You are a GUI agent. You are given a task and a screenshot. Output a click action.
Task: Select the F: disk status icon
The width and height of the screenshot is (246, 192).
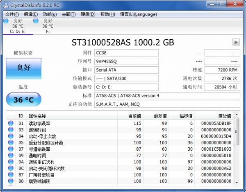coord(36,20)
